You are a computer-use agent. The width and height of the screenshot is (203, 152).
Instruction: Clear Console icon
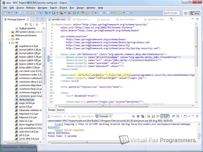coord(149,116)
